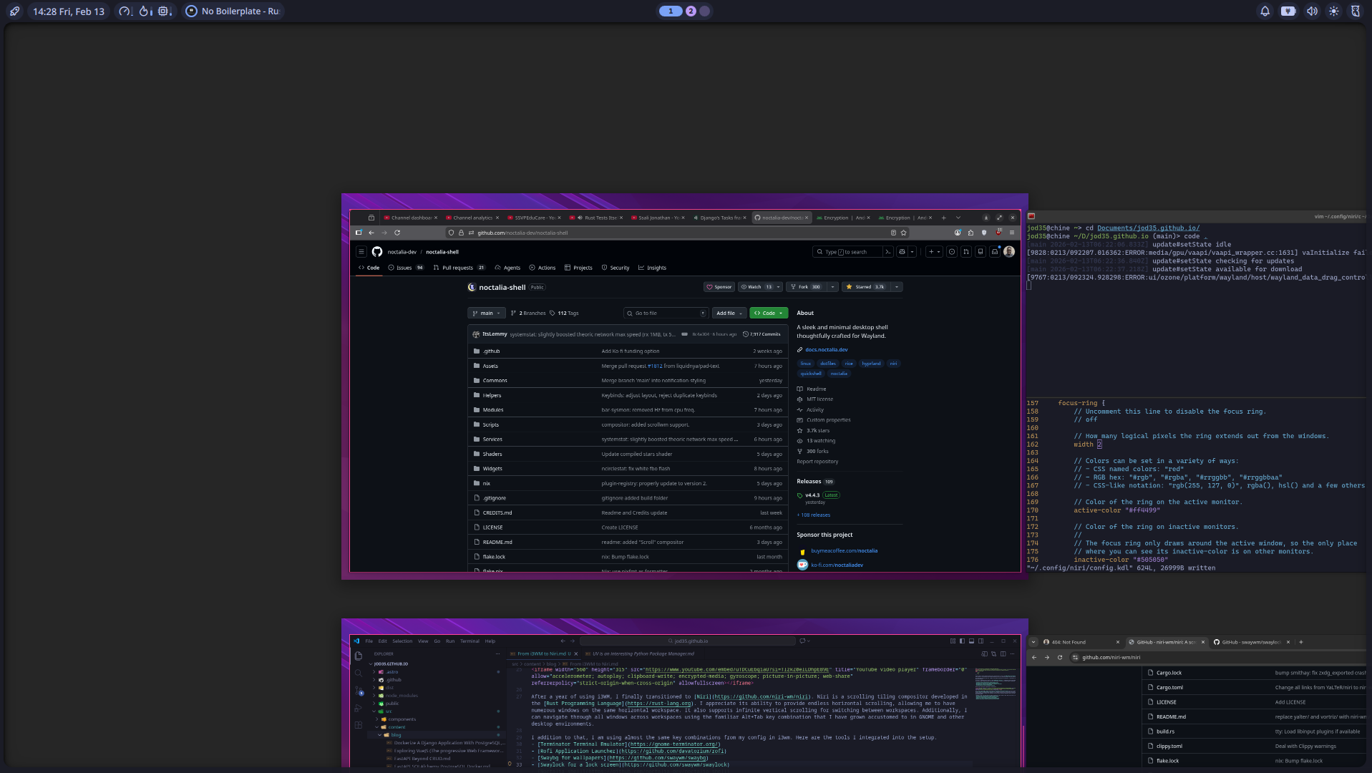Open the Terminal menu in VS Code
The width and height of the screenshot is (1372, 773).
pos(470,641)
